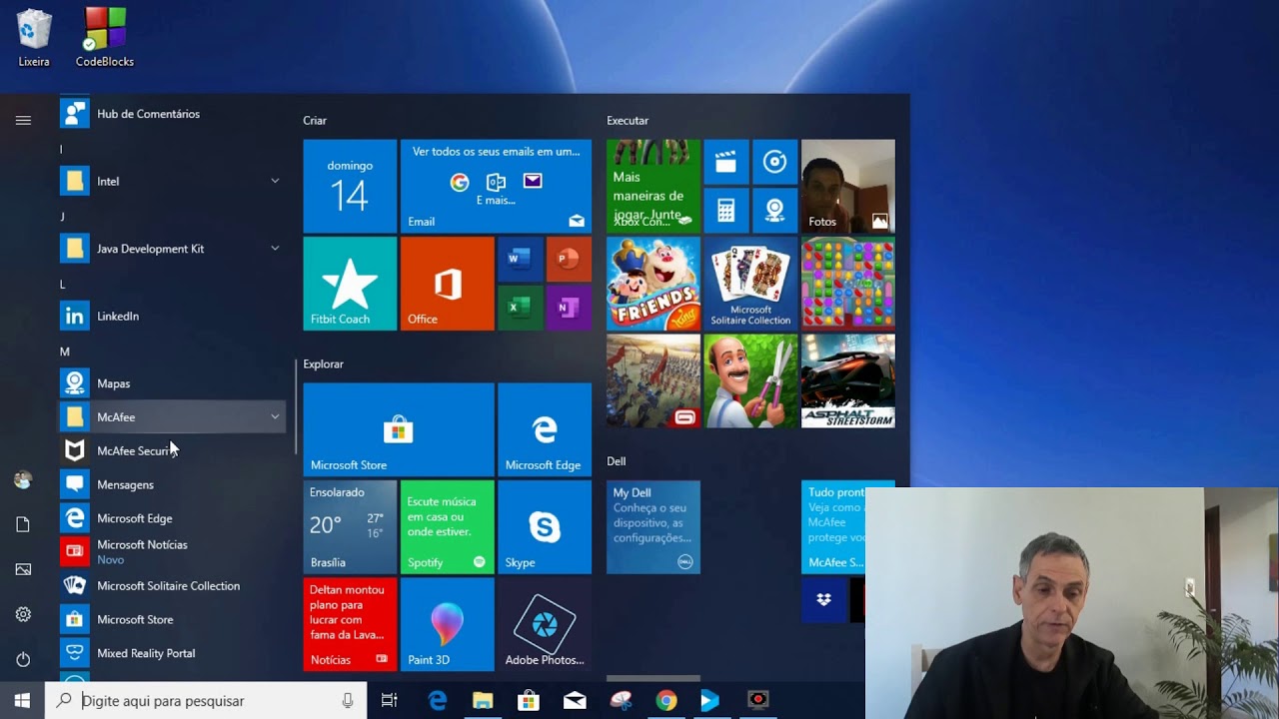
Task: Launch the Excel tile
Action: (x=520, y=308)
